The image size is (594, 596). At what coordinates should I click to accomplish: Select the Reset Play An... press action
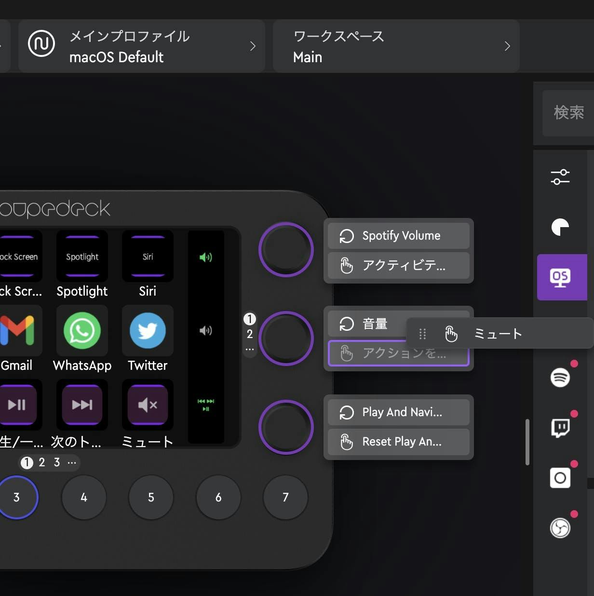(x=398, y=442)
